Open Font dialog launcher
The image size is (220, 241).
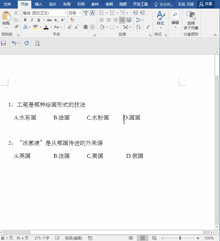[x=95, y=35]
